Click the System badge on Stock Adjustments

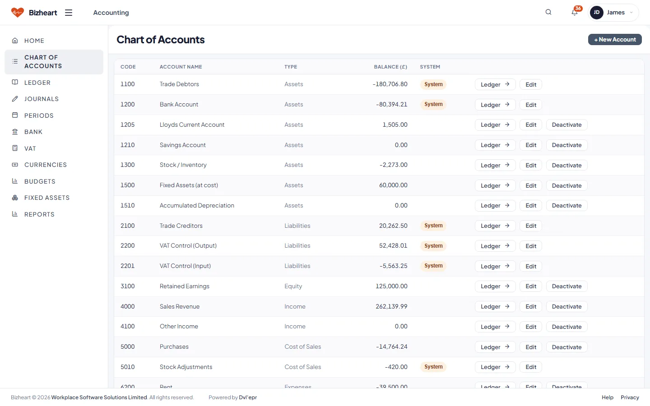[433, 367]
